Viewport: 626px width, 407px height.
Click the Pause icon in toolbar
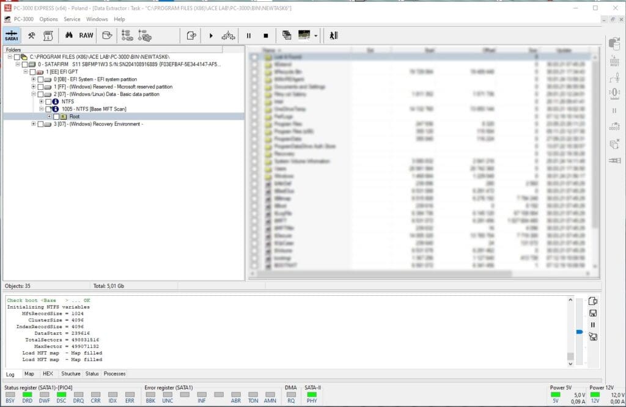tap(249, 35)
